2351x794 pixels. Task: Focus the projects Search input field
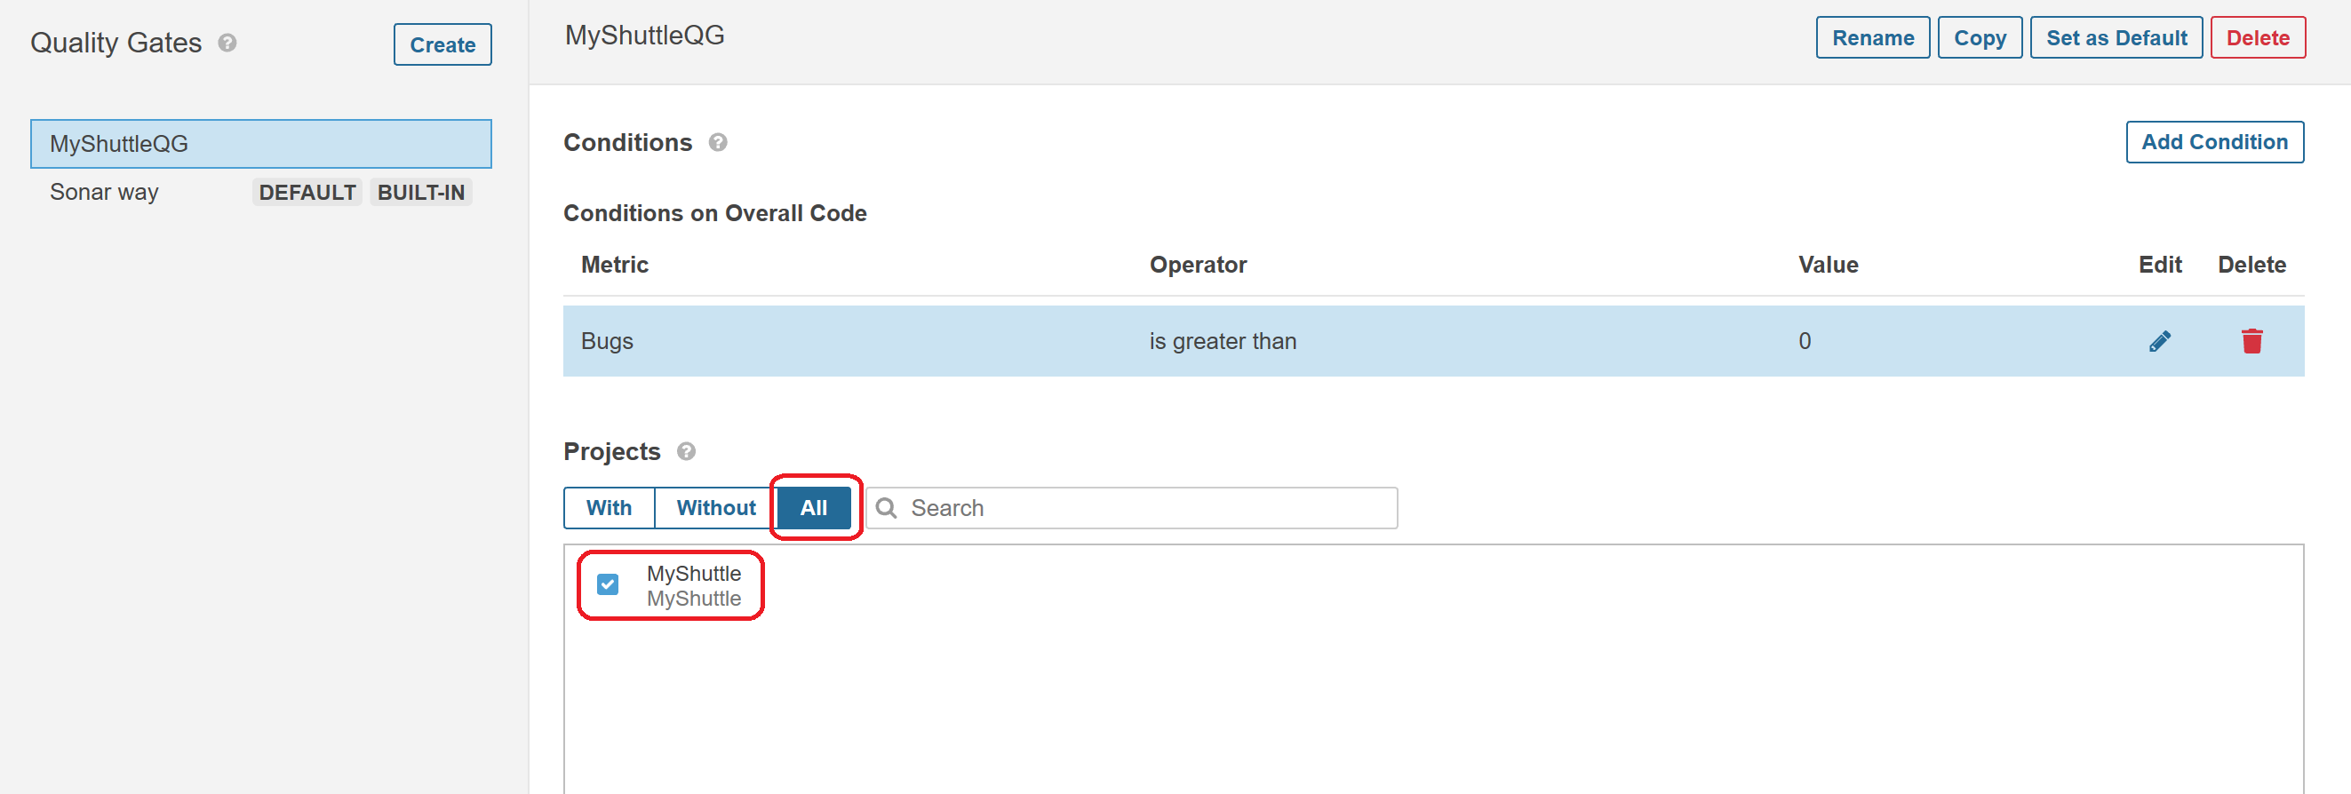tap(1132, 507)
